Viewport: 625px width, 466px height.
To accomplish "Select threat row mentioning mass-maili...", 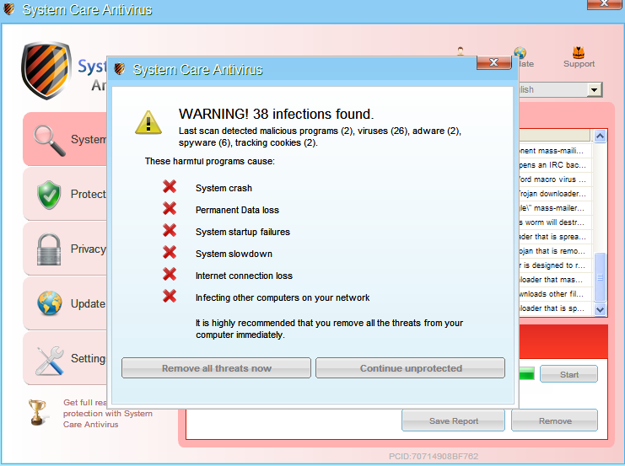I will click(555, 151).
